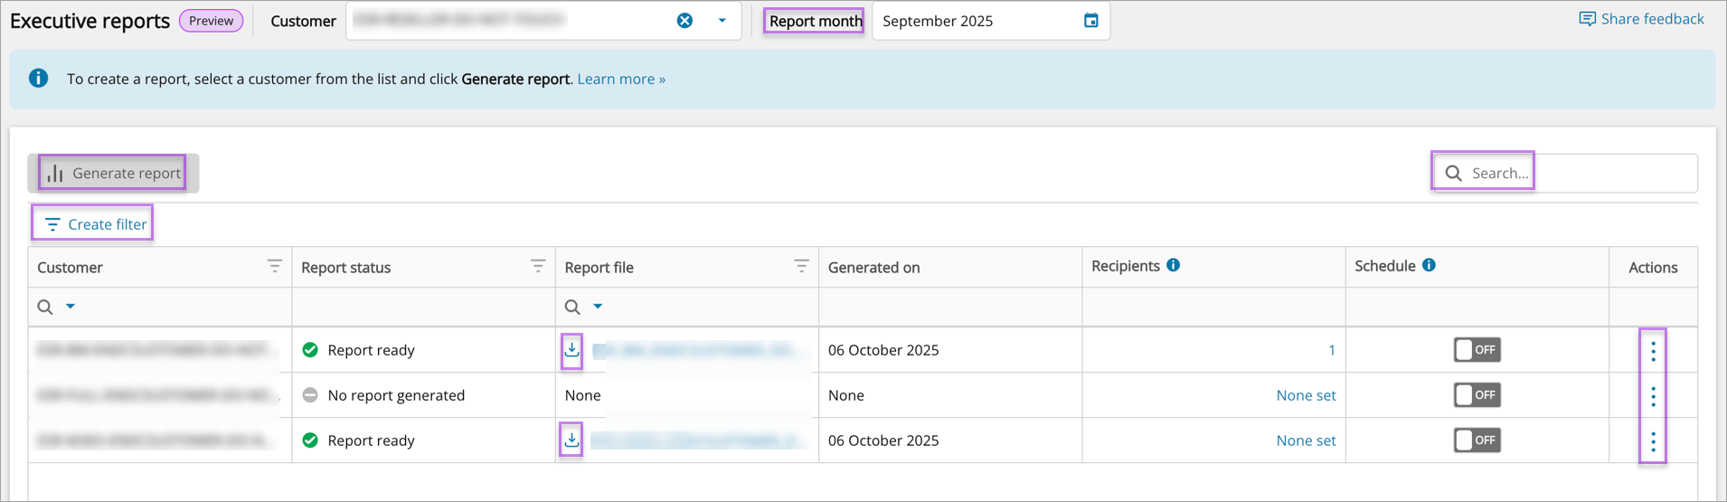Download the third row's report file

(x=571, y=440)
